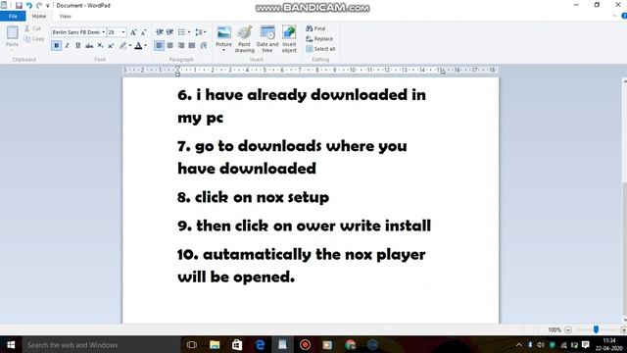The width and height of the screenshot is (627, 353).
Task: Apply the font text color
Action: (x=138, y=46)
